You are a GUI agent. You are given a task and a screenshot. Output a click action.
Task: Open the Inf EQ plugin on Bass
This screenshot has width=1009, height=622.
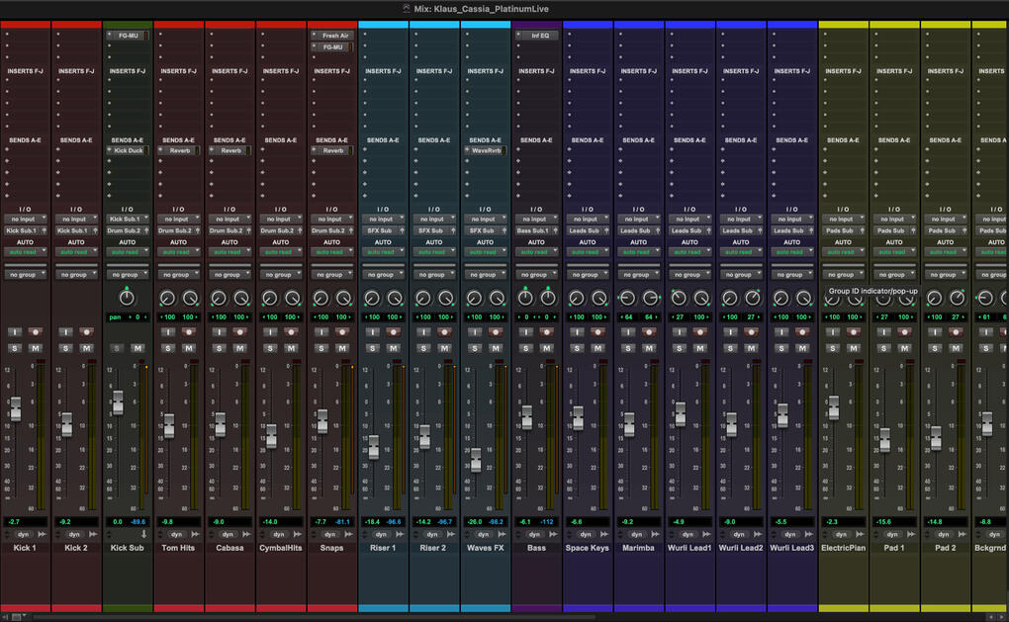coord(539,36)
